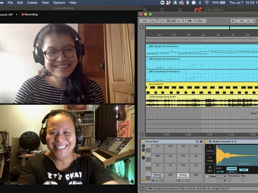Toggle the Drum Rack device activator
Image resolution: width=258 pixels, height=193 pixels.
143,141
